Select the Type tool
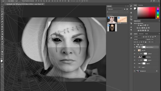Image resolution: width=161 pixels, height=91 pixels. point(2,44)
